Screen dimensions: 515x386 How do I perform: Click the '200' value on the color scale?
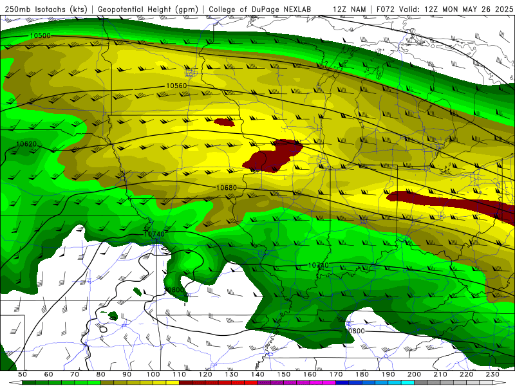click(415, 374)
